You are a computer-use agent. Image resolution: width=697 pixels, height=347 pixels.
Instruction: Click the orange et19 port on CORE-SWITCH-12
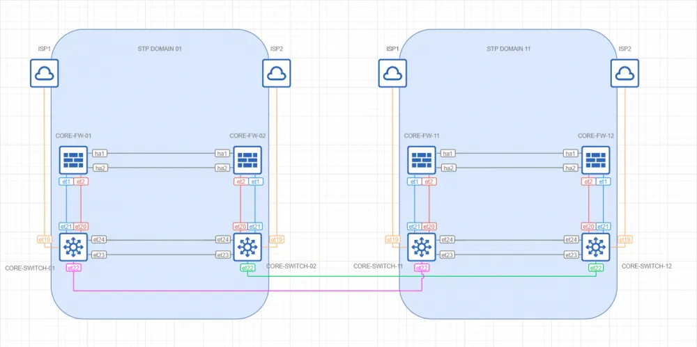[x=625, y=240]
